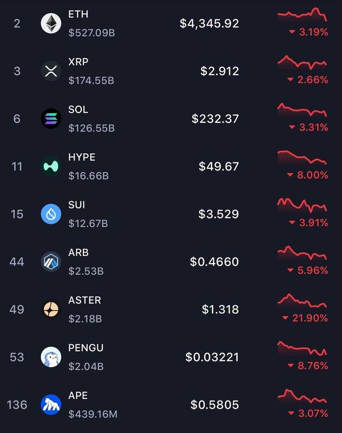Open the HYPE teal logo icon

coord(51,166)
